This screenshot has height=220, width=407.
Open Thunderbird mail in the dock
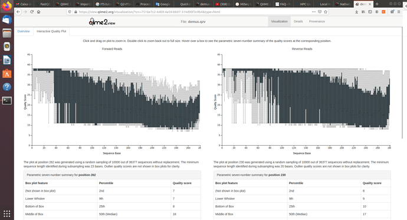pos(6,19)
